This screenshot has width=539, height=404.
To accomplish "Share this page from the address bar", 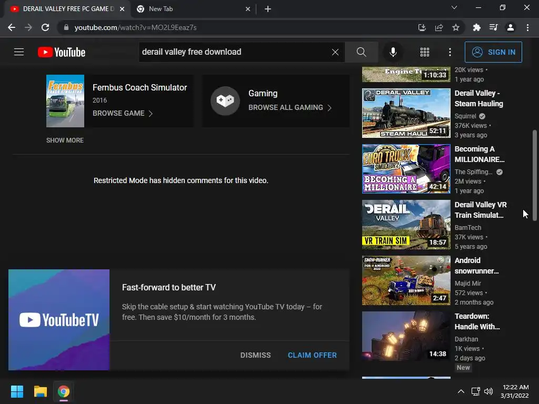I will (x=439, y=27).
